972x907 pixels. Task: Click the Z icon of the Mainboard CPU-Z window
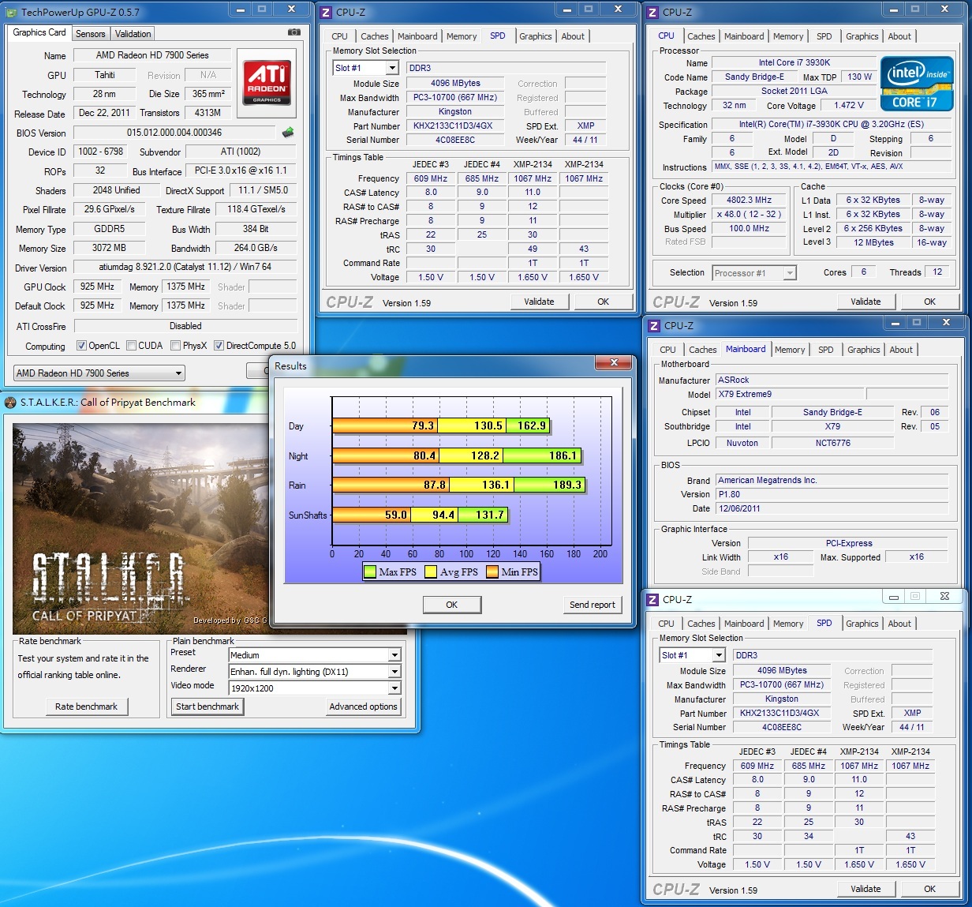click(x=652, y=326)
